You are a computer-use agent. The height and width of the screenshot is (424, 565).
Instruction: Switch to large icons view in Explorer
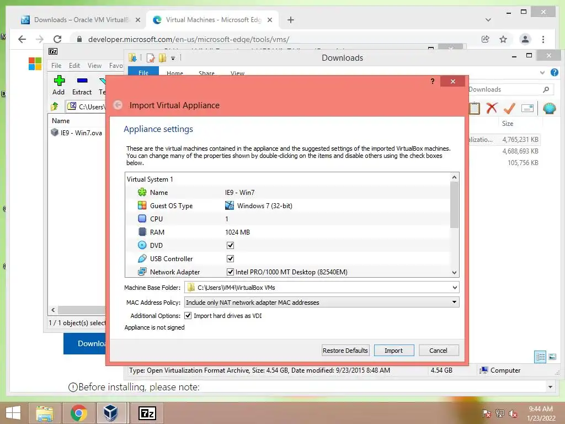point(552,357)
